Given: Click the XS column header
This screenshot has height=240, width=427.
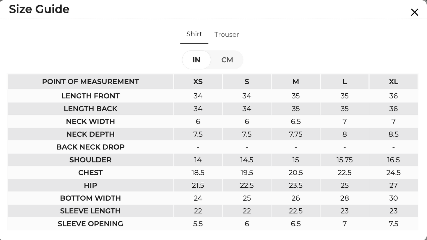Looking at the screenshot, I should point(198,82).
